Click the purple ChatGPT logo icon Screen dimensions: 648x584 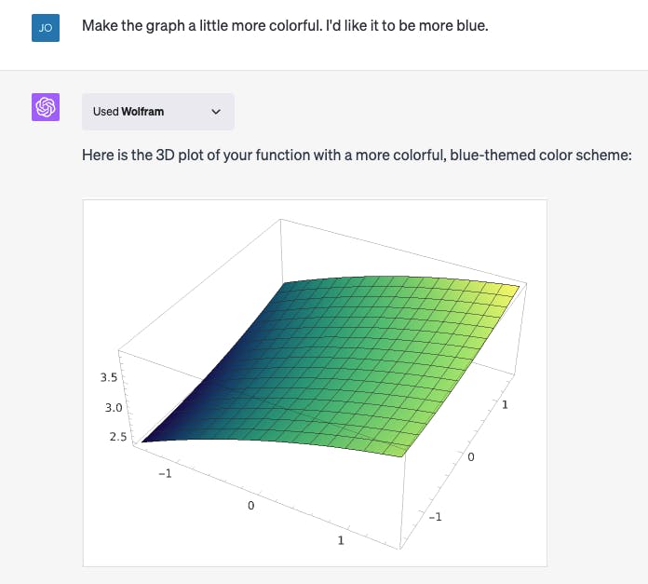tap(46, 107)
